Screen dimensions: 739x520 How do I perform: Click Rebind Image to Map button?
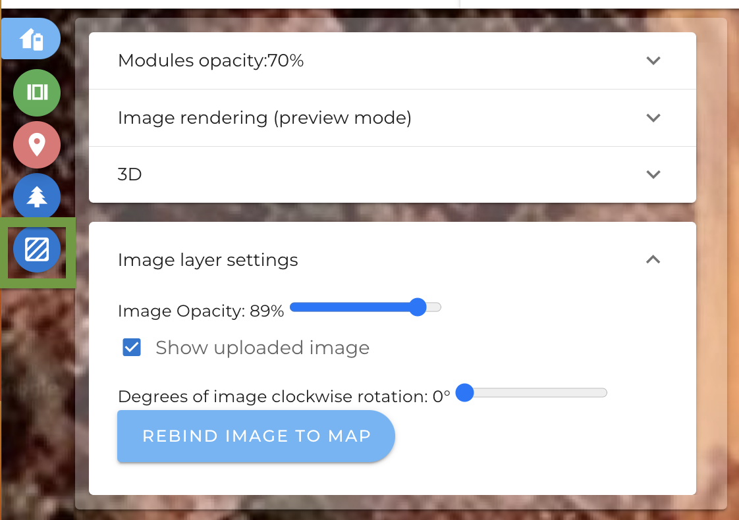[x=256, y=436]
